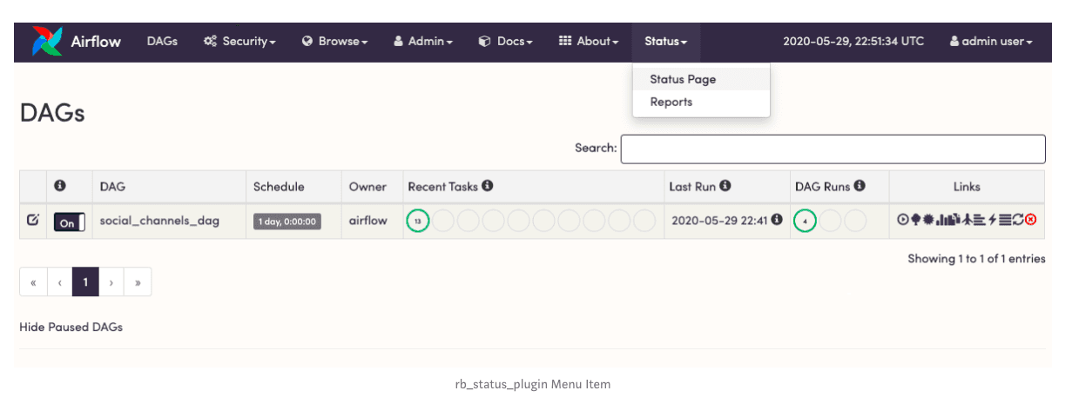
Task: Click the red Delete Dag icon
Action: 1031,221
